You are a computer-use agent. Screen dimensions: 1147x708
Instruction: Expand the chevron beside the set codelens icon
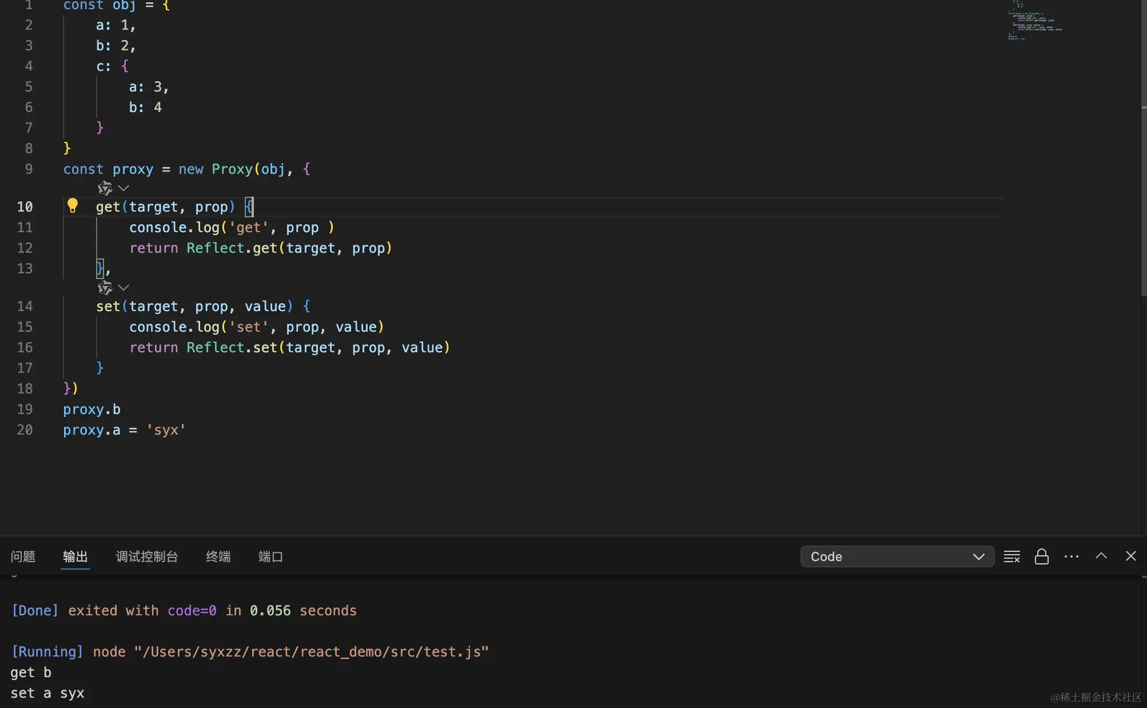tap(124, 288)
